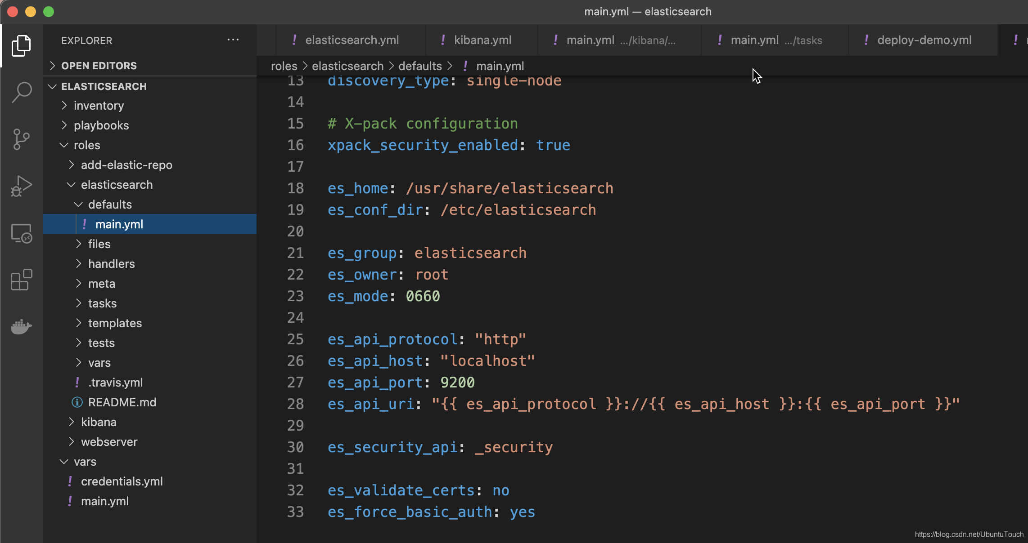
Task: Open the Extensions view icon
Action: (x=21, y=280)
